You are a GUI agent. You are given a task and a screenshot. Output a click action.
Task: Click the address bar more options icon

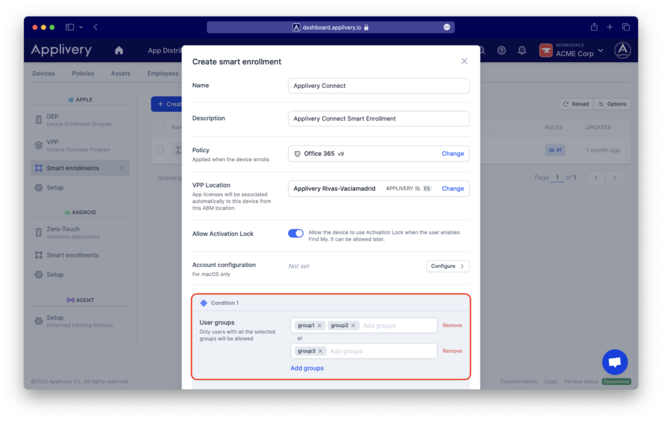point(447,27)
